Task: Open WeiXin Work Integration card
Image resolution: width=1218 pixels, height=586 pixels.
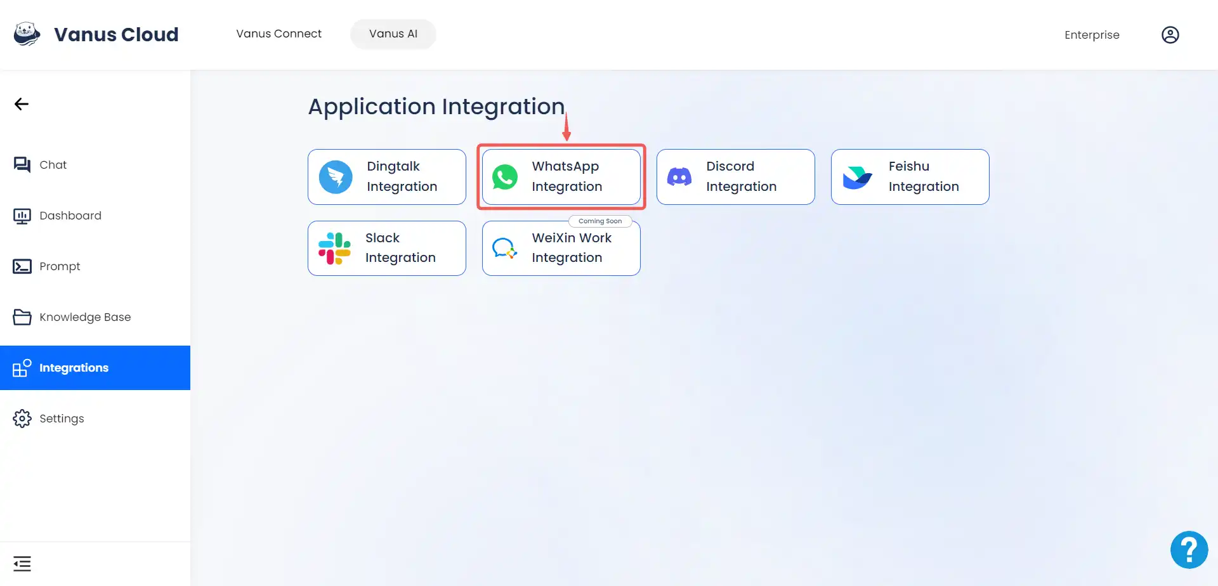Action: click(561, 248)
